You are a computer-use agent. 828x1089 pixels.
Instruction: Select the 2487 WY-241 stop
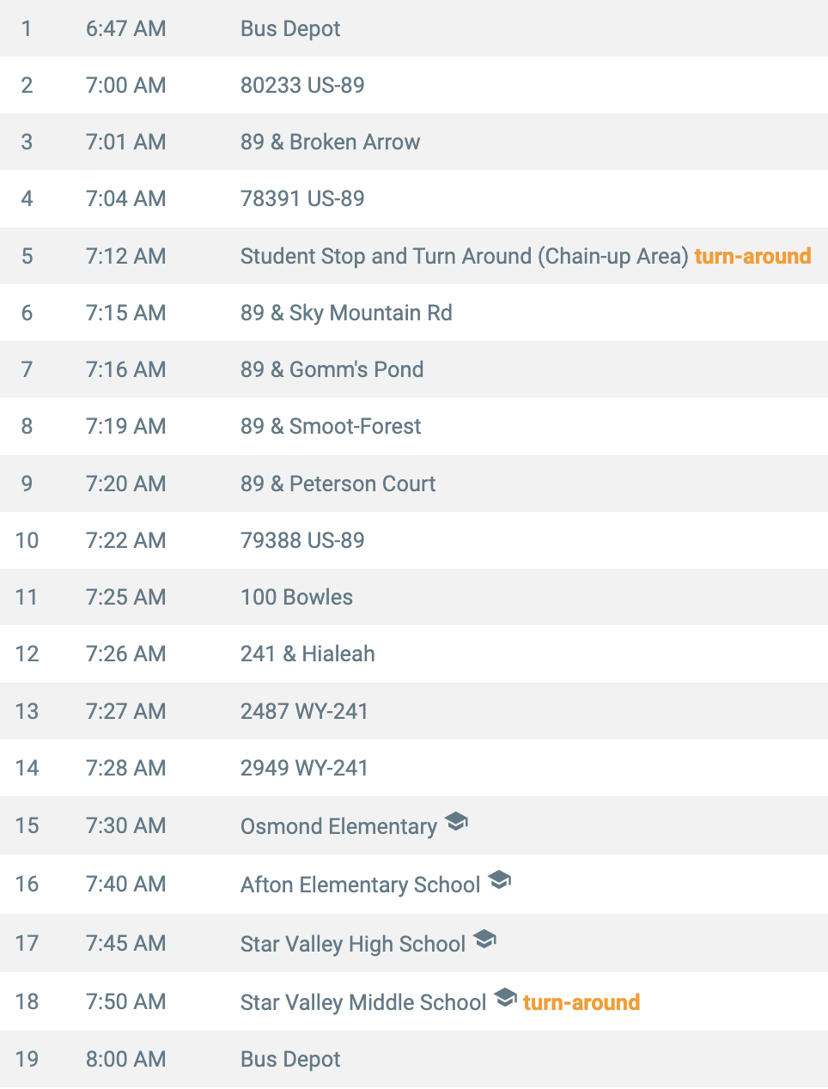coord(414,711)
